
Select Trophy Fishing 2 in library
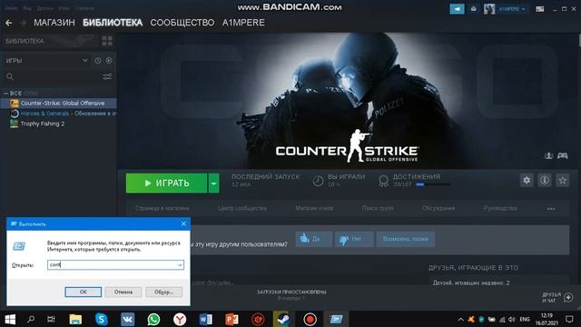point(43,124)
